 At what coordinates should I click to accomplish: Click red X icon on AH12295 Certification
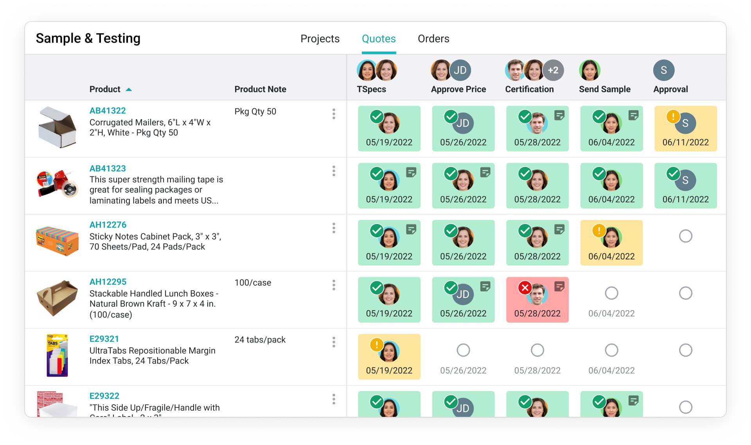[525, 288]
